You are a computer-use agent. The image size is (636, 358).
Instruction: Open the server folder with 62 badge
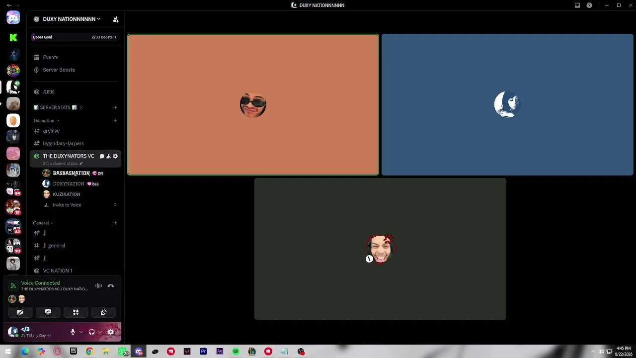pos(13,227)
